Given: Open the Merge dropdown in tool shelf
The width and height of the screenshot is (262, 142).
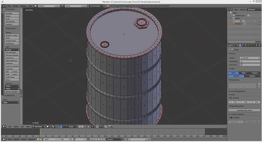Looking at the screenshot, I should pyautogui.click(x=12, y=88).
